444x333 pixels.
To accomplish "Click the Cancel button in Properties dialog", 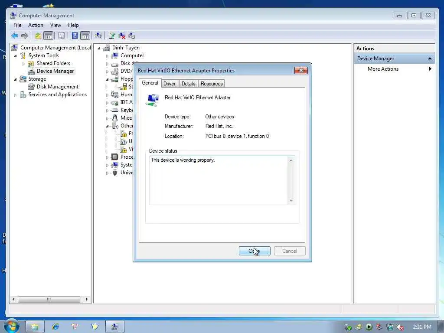I will pyautogui.click(x=289, y=251).
